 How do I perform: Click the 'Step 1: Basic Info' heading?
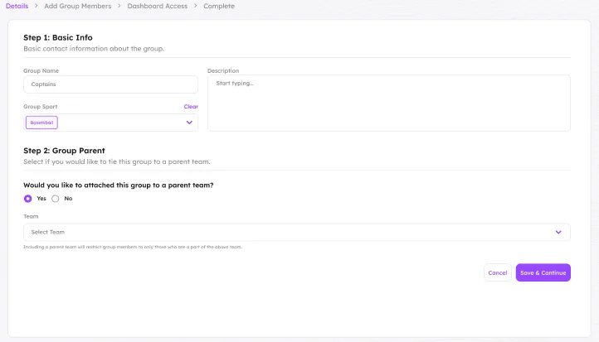58,37
